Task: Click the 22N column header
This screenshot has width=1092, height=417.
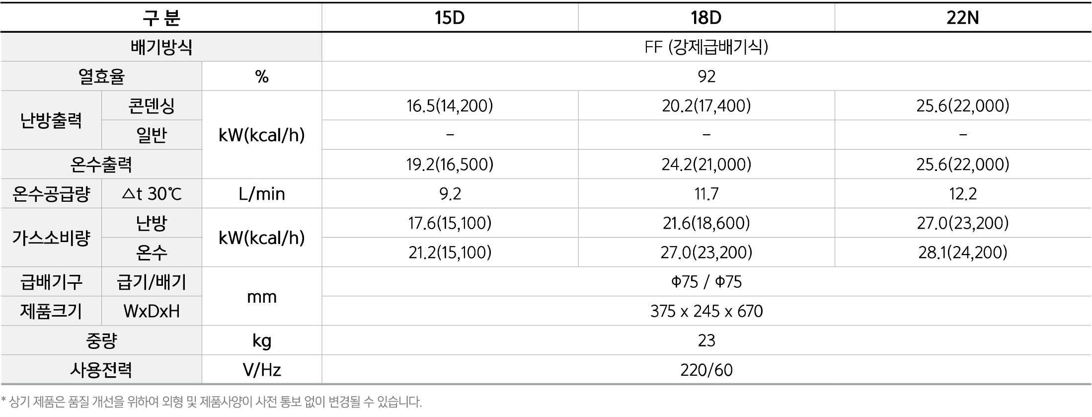Action: pyautogui.click(x=962, y=18)
